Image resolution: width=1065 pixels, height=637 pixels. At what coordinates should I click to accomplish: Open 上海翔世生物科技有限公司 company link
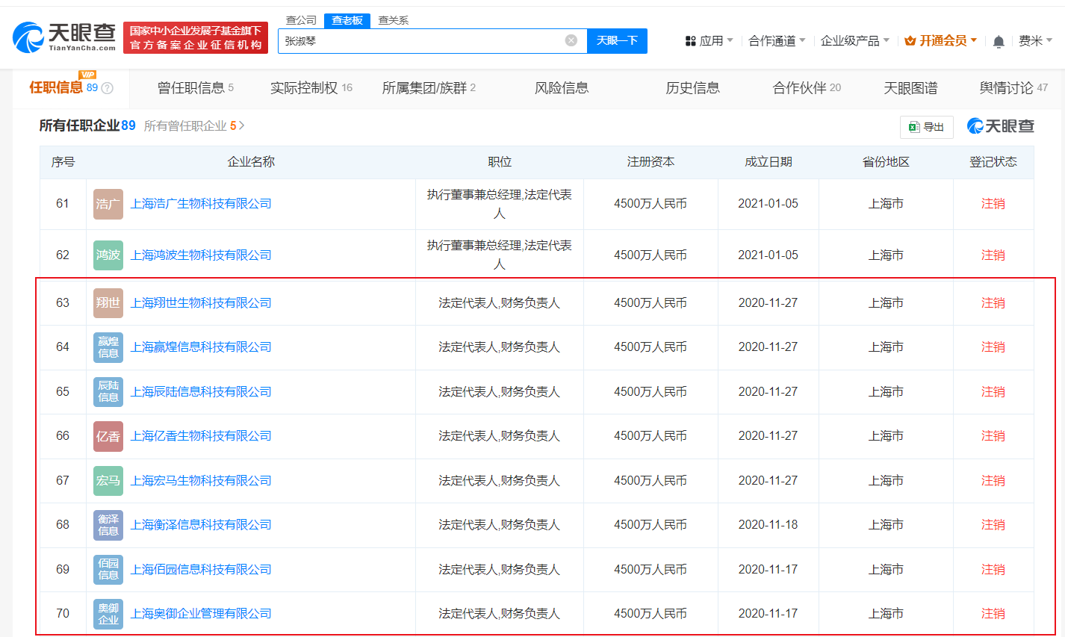point(199,302)
